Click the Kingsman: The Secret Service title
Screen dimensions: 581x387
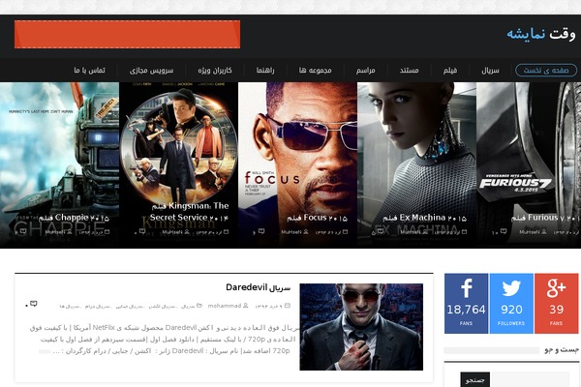tap(190, 212)
